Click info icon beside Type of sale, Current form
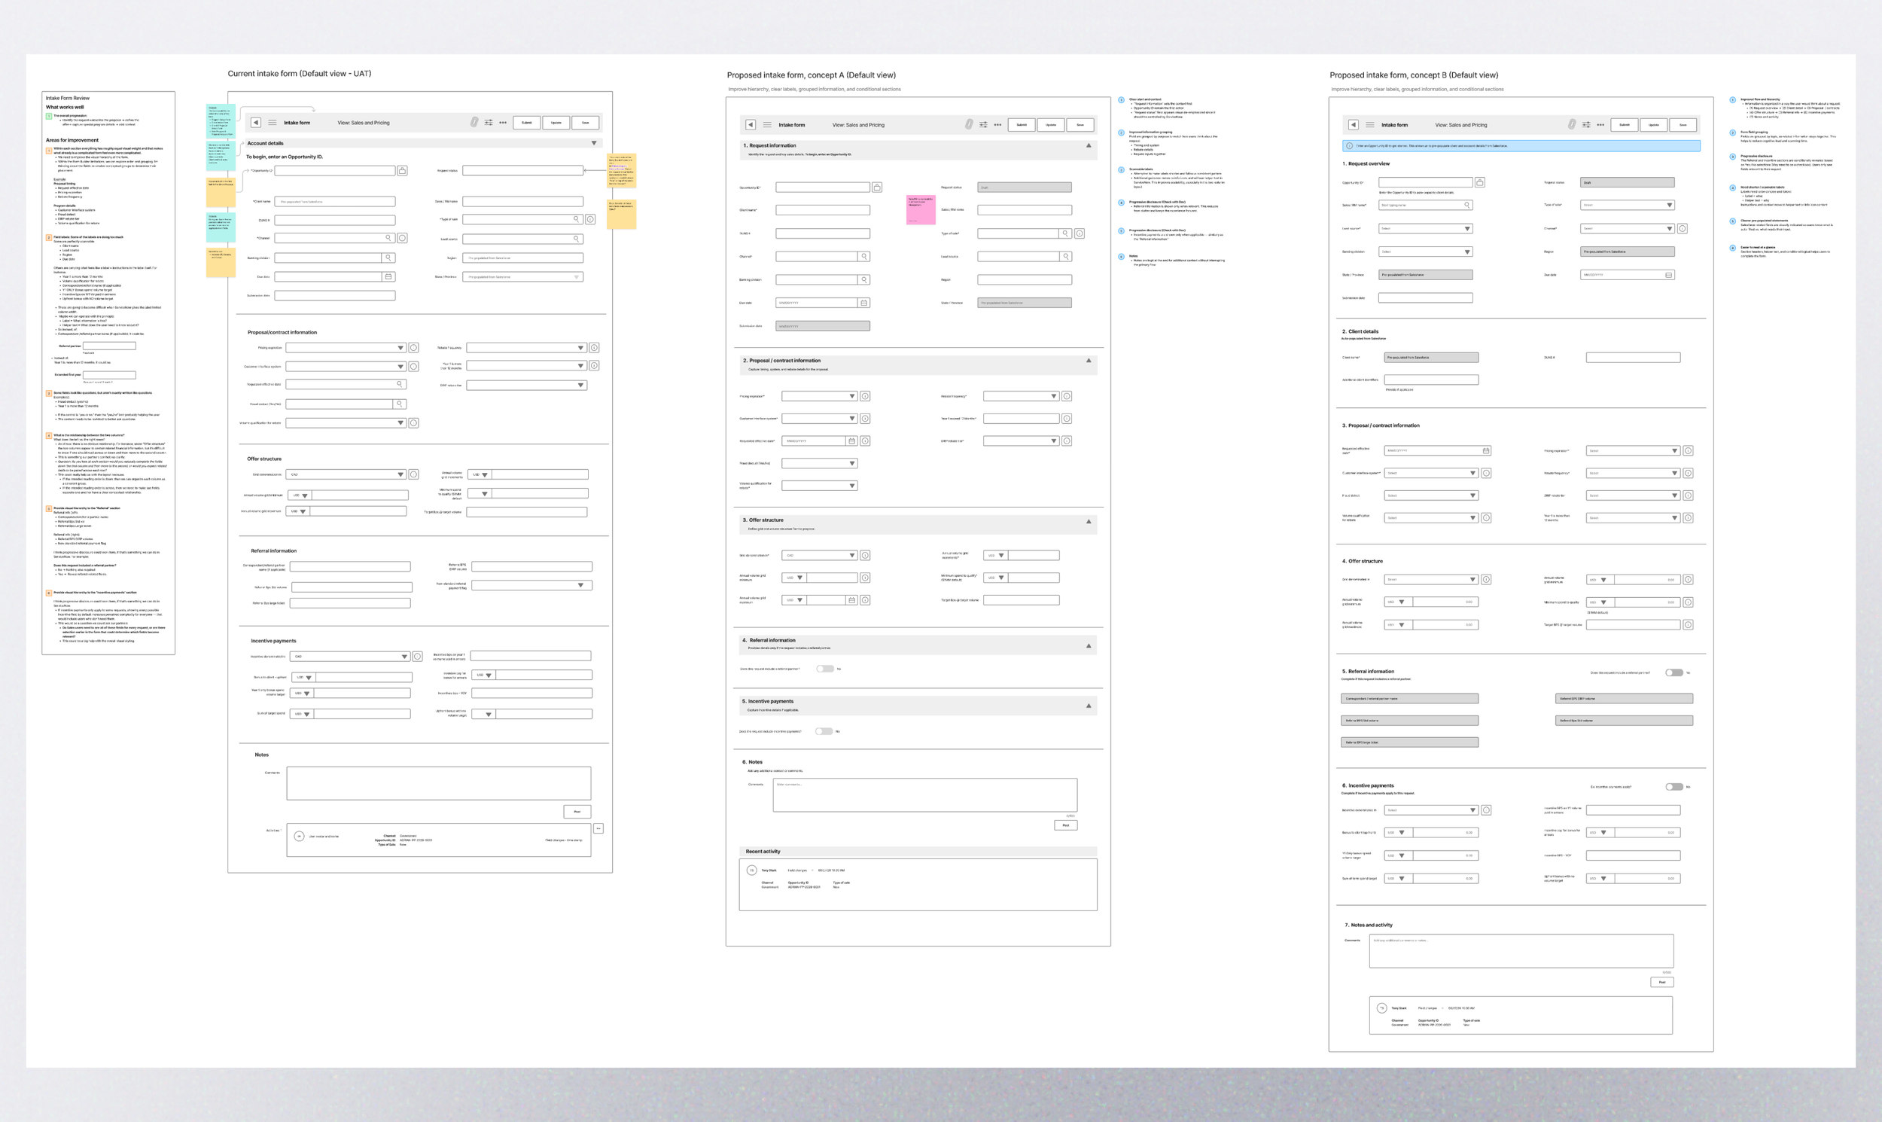The image size is (1882, 1122). 590,219
